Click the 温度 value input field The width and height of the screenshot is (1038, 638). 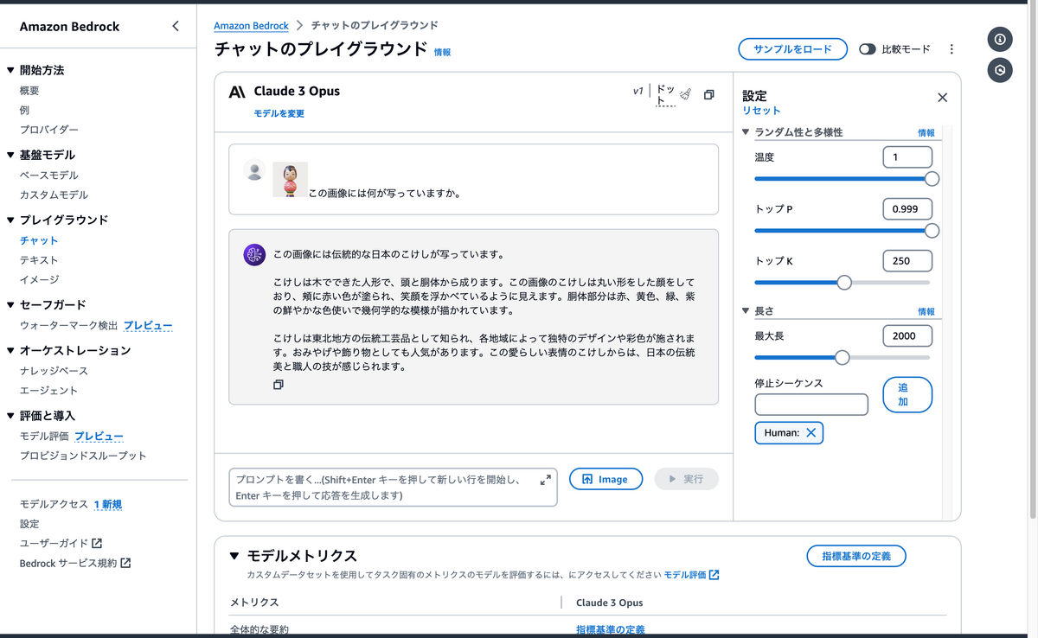[907, 157]
